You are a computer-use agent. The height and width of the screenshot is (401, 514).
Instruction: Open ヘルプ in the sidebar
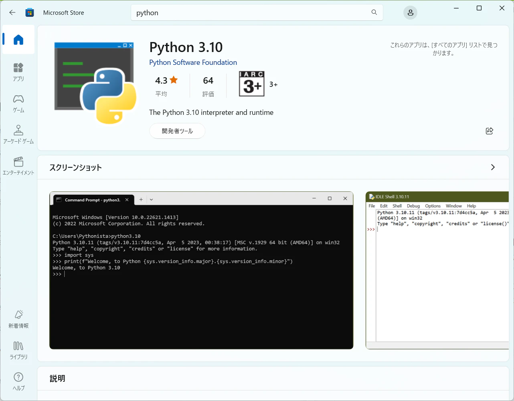(18, 381)
